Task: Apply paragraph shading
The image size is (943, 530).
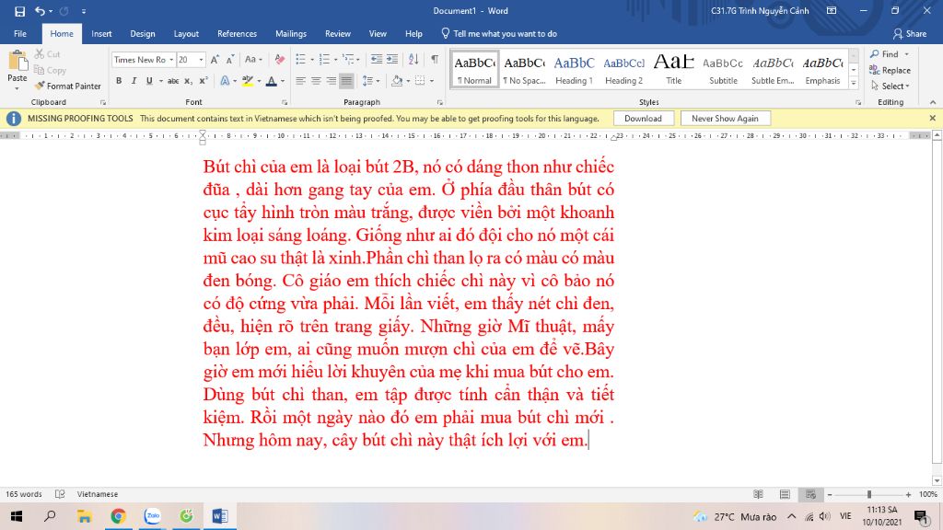Action: pos(396,81)
